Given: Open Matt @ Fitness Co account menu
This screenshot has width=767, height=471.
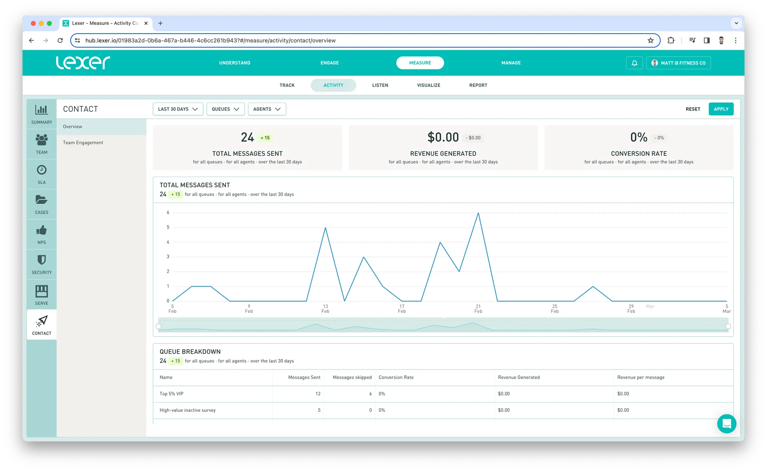Looking at the screenshot, I should click(x=678, y=63).
